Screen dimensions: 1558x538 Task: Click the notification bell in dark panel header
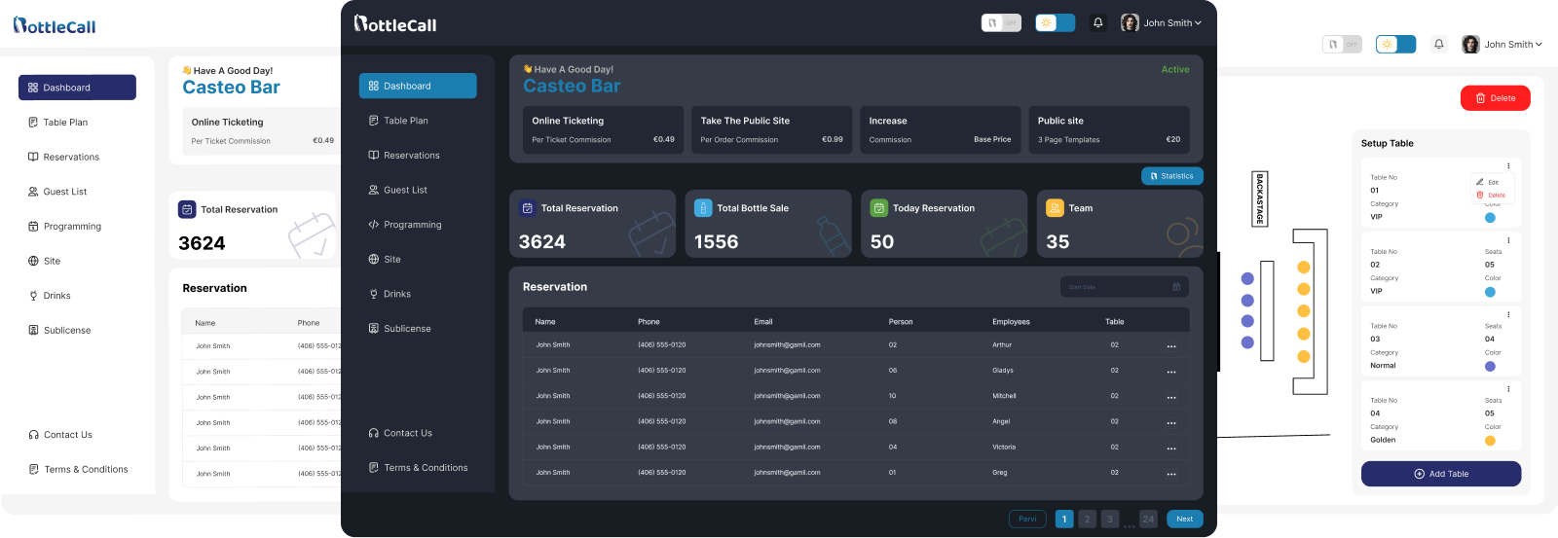(x=1098, y=23)
